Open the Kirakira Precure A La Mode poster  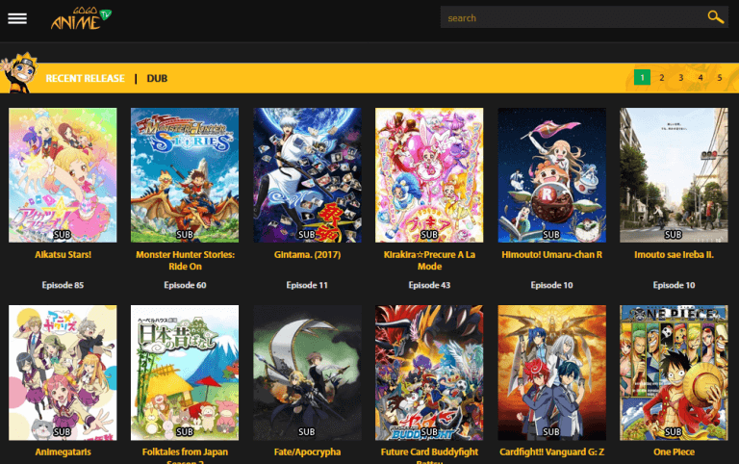tap(429, 175)
